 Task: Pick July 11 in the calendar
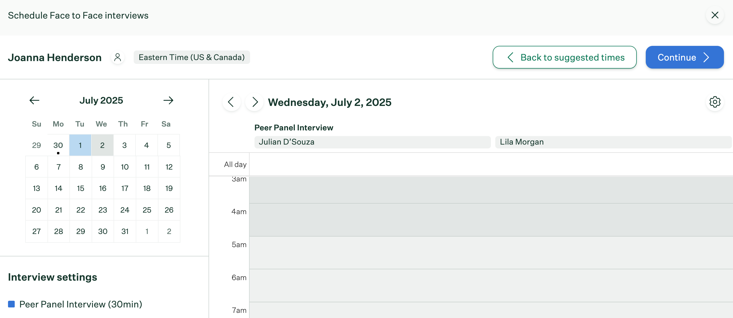tap(147, 167)
